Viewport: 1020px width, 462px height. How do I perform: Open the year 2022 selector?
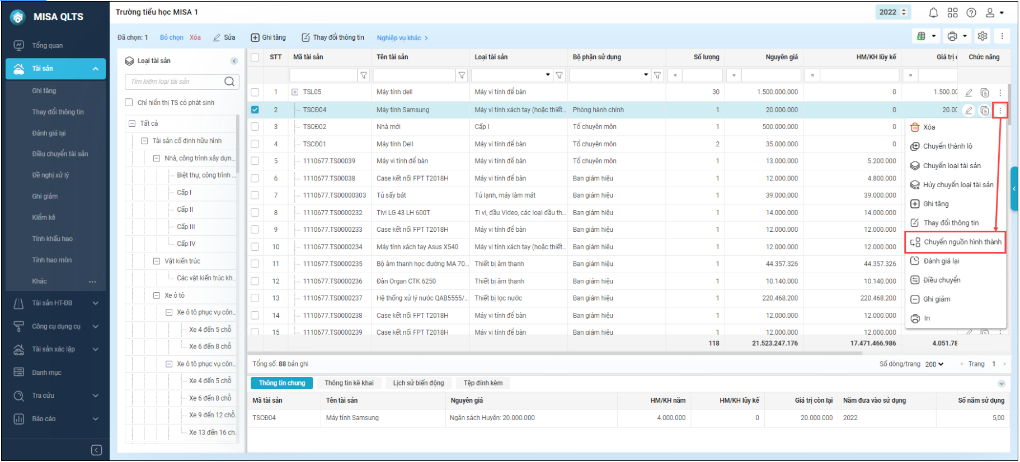(x=892, y=12)
